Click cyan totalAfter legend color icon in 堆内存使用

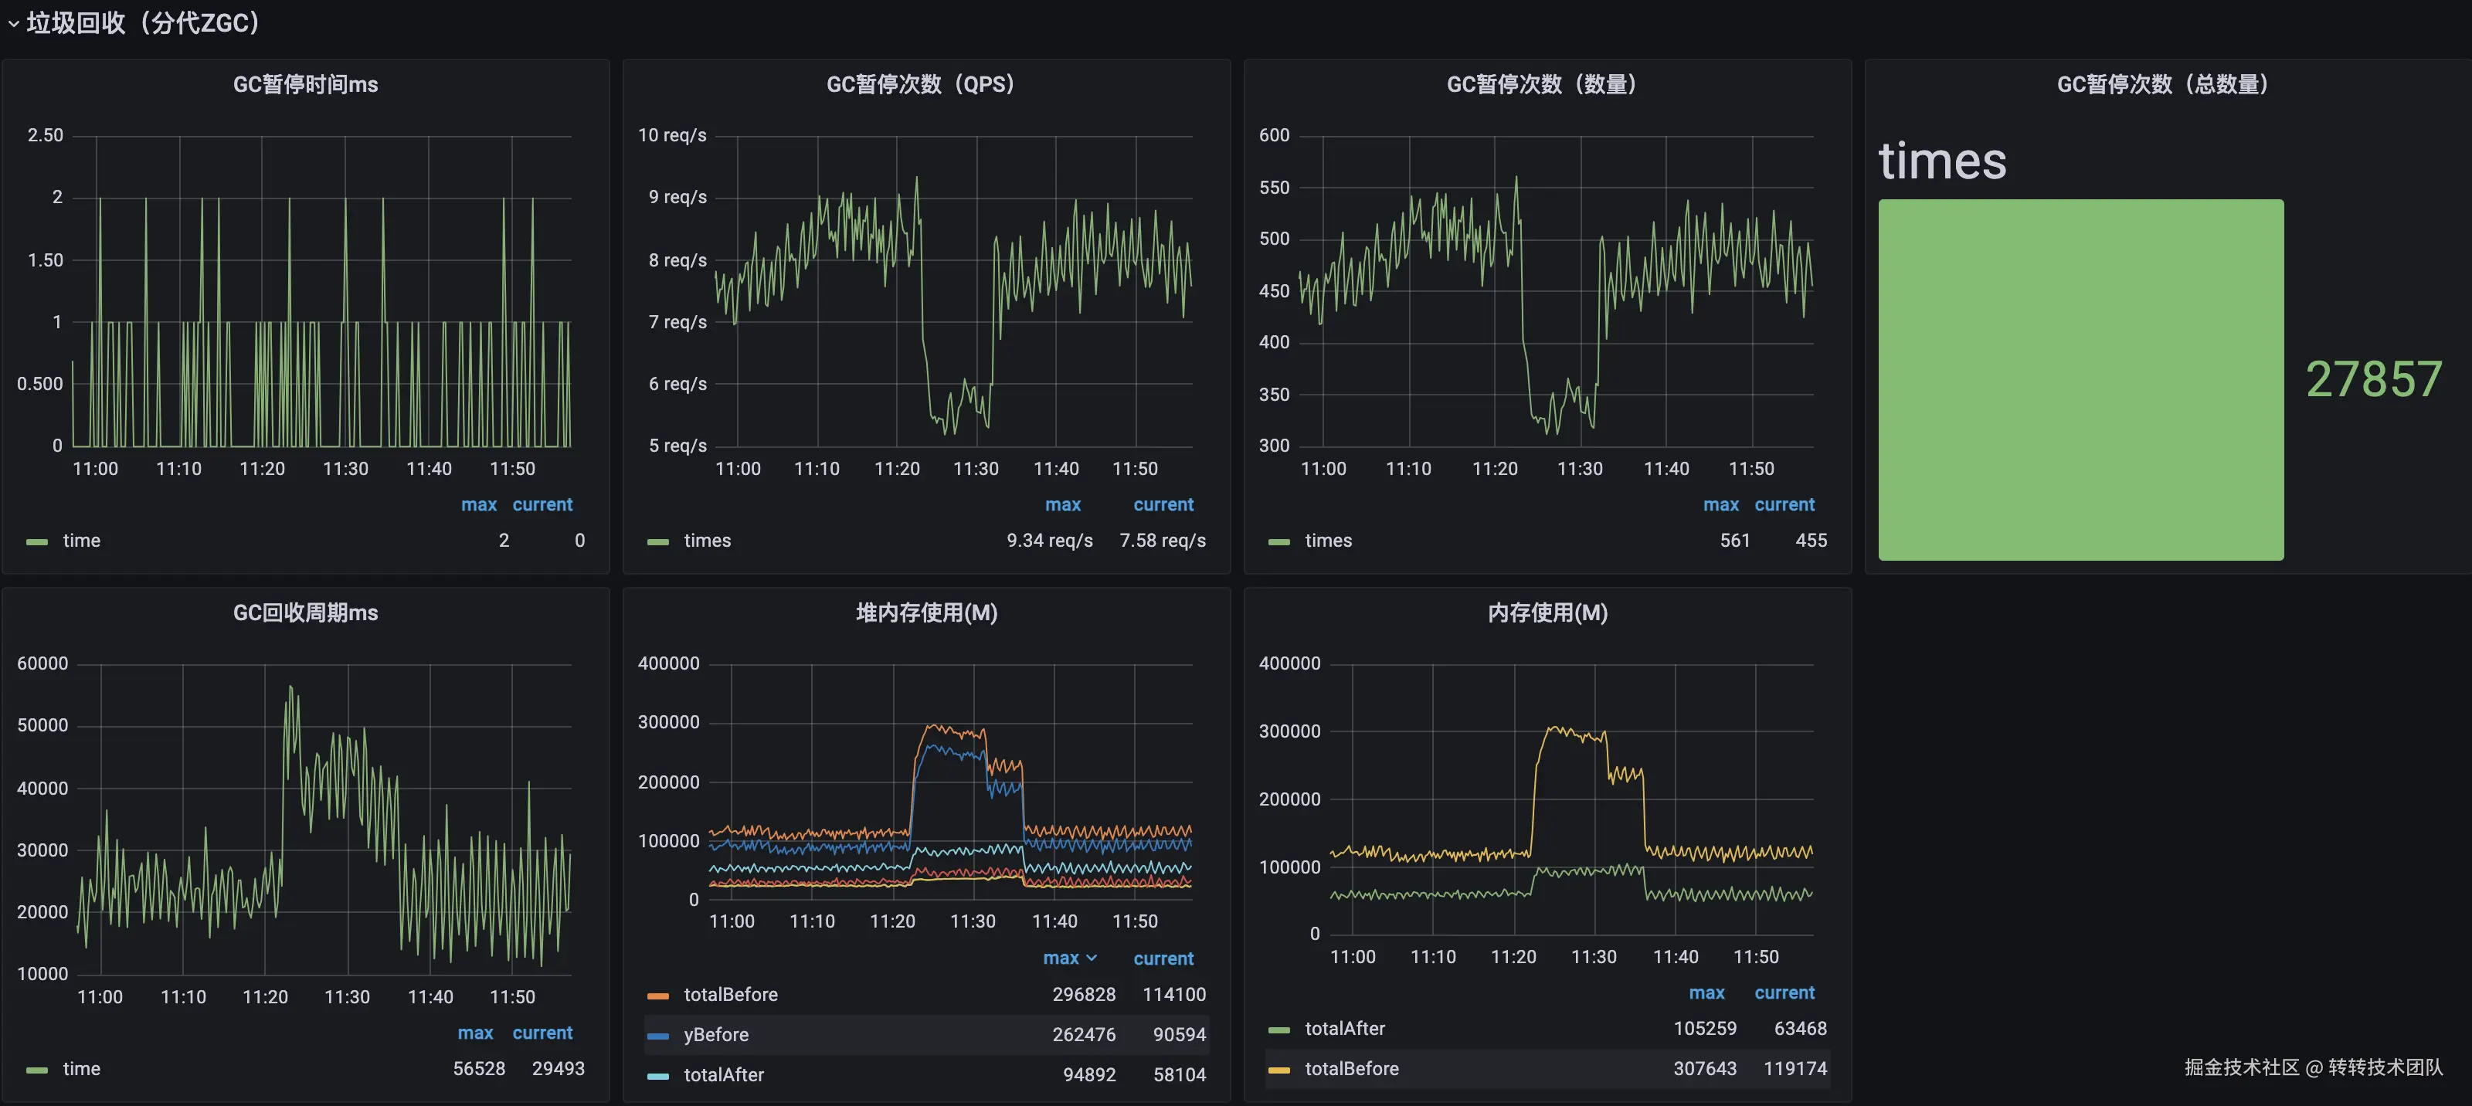pyautogui.click(x=658, y=1076)
